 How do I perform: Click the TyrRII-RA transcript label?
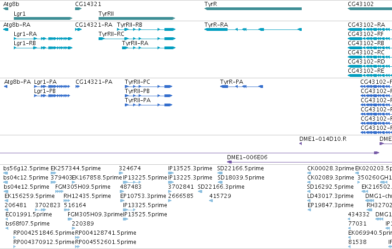pos(135,43)
